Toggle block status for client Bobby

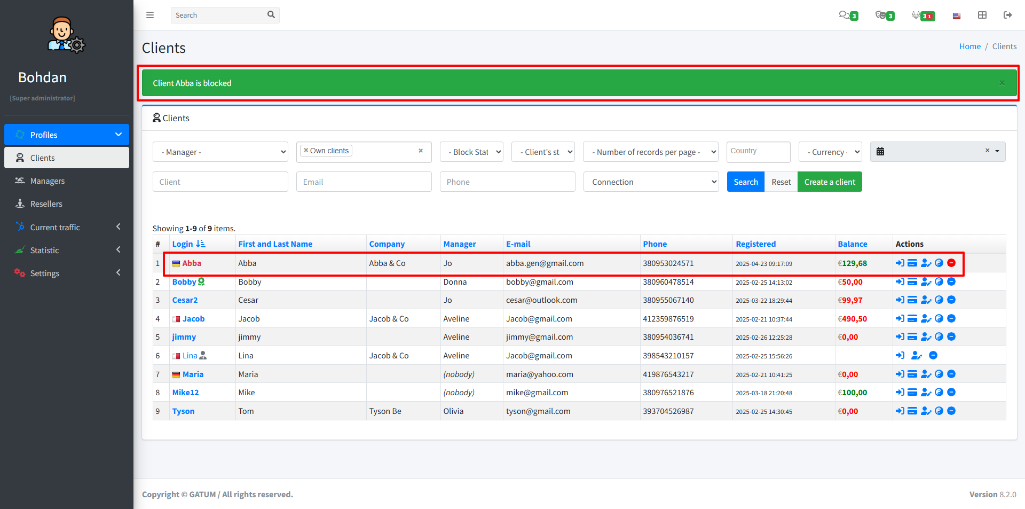coord(951,281)
